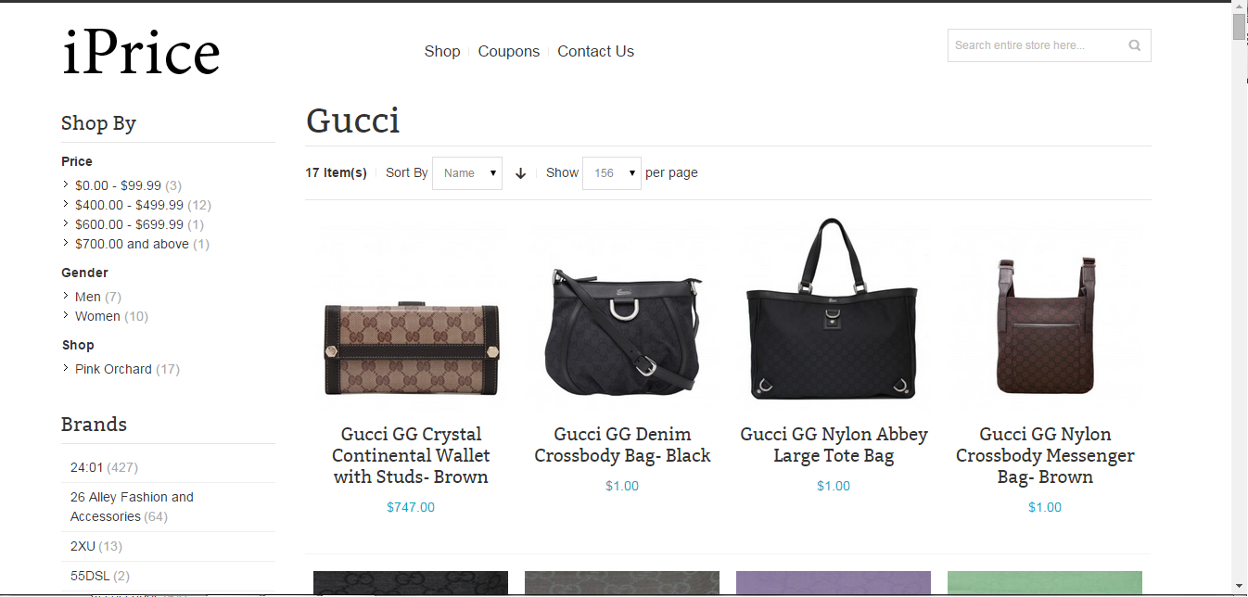Open Gucci GG Nylon Abbey Tote image

click(834, 310)
